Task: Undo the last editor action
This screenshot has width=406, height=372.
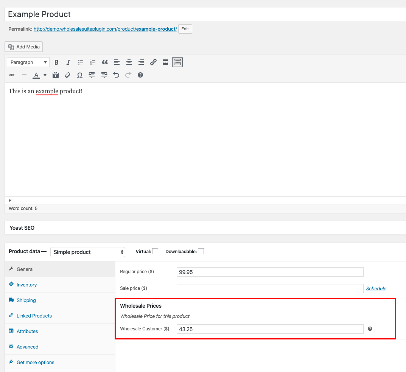Action: pos(116,75)
